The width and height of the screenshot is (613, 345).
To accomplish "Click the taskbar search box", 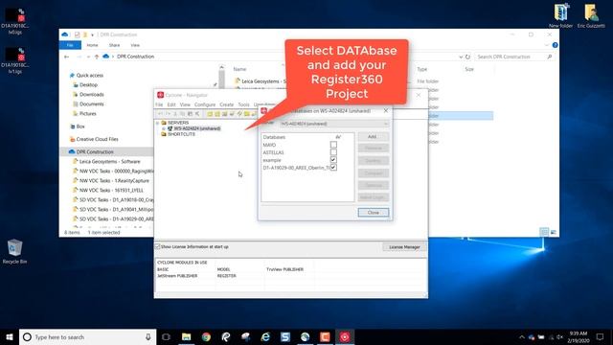I will 87,337.
